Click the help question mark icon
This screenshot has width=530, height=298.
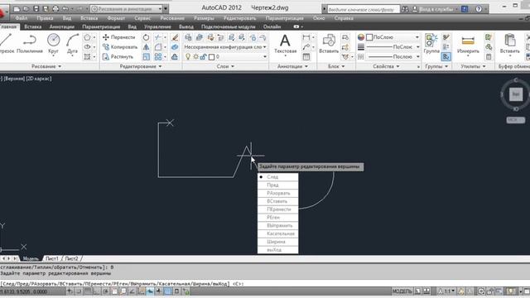coord(479,9)
